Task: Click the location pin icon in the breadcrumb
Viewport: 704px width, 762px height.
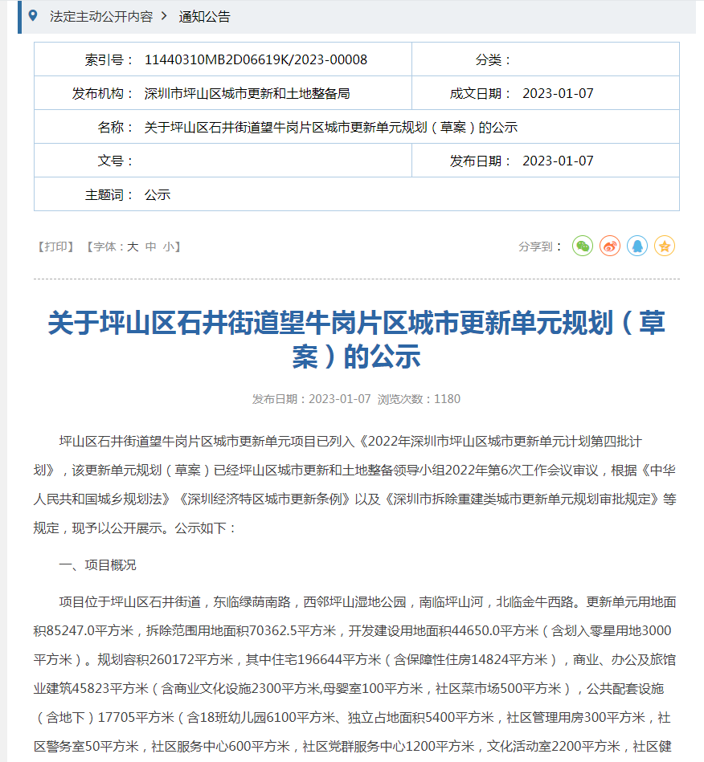Action: coord(33,15)
